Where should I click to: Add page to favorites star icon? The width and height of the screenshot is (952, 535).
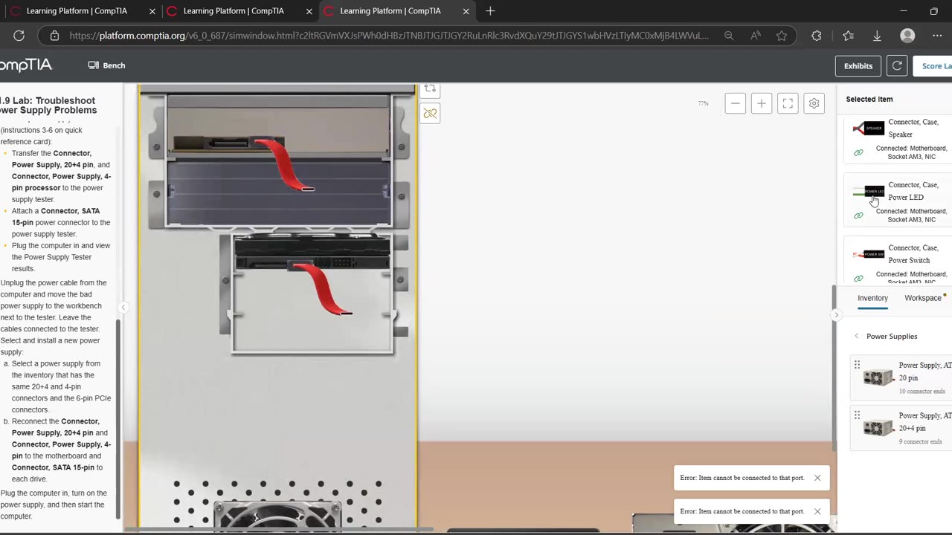(x=782, y=36)
